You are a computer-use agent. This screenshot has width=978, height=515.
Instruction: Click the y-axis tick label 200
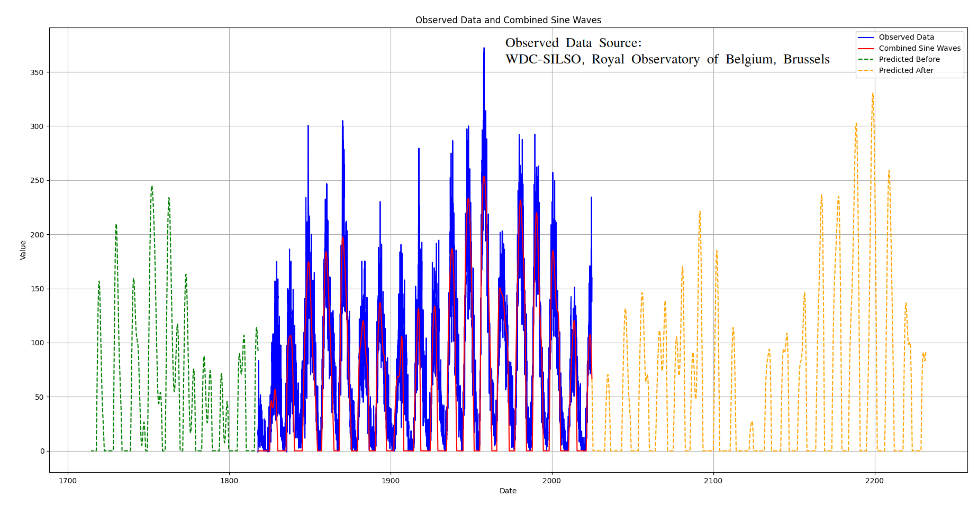38,235
